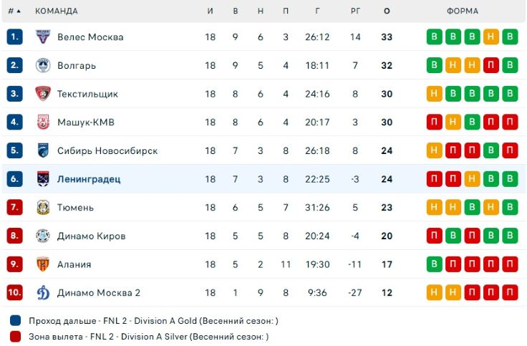Open the Динамо Киров team link

click(x=91, y=236)
